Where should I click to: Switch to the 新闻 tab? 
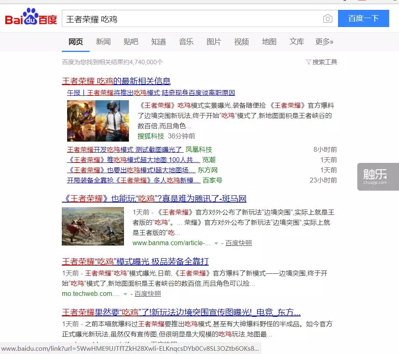(x=103, y=42)
